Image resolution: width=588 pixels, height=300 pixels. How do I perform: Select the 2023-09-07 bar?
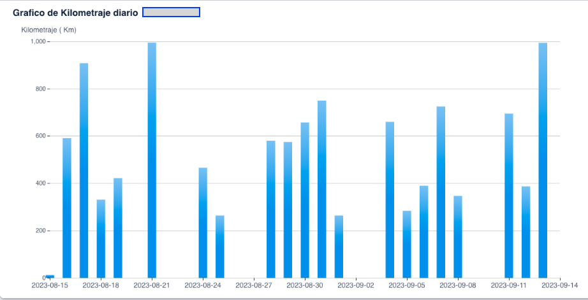pos(441,192)
